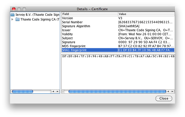
Task: Select the Signature field row
Action: point(118,42)
